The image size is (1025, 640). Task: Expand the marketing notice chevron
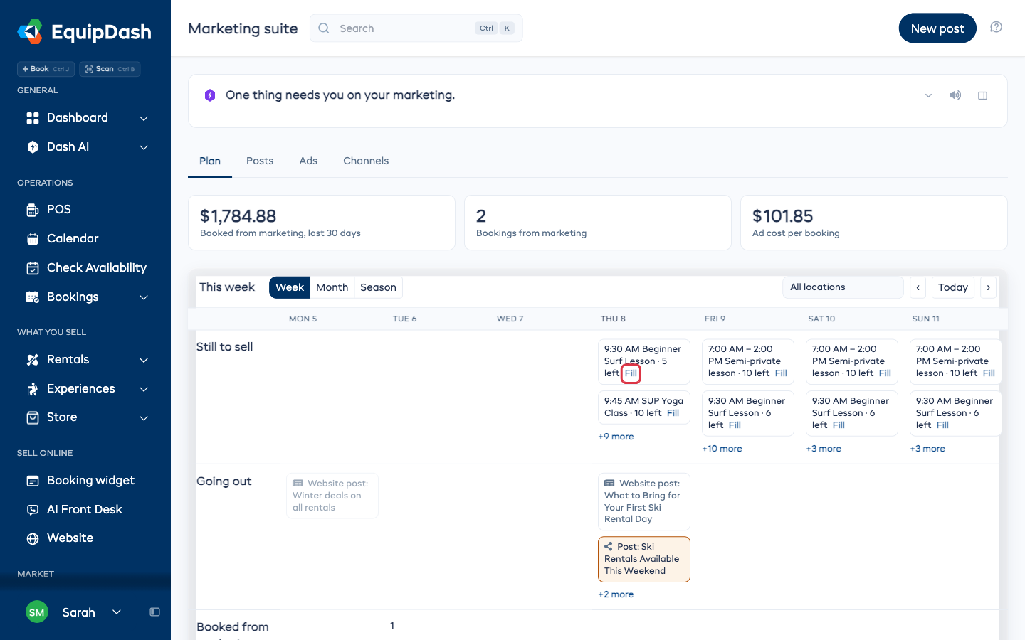(x=928, y=95)
